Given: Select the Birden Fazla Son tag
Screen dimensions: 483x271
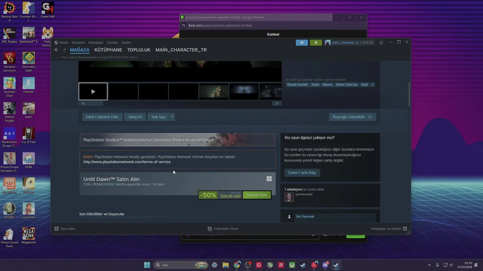Looking at the screenshot, I should [347, 85].
